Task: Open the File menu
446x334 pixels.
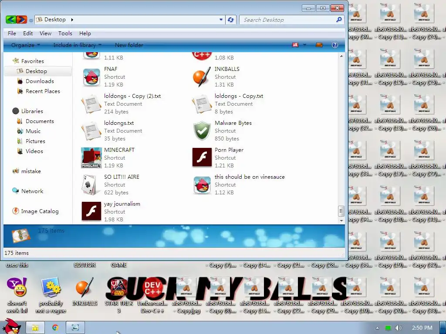Action: [12, 33]
